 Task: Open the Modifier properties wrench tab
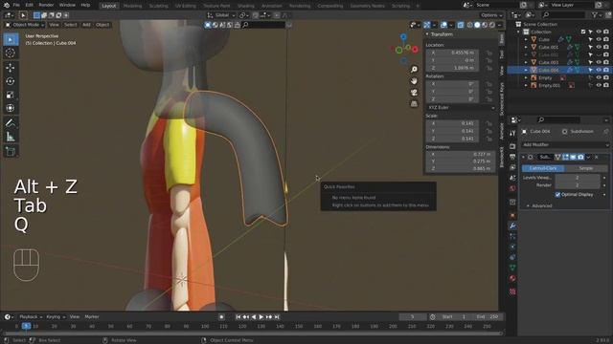click(512, 226)
